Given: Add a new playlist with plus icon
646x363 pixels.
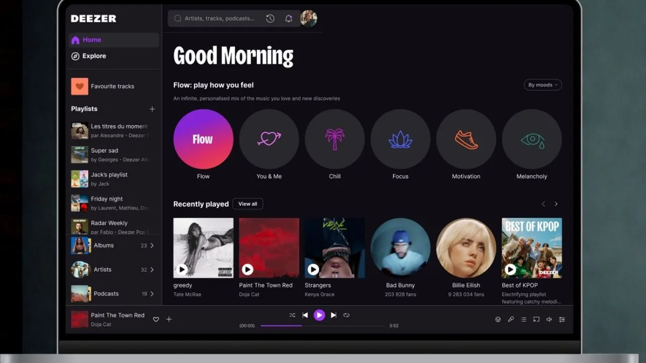Looking at the screenshot, I should pyautogui.click(x=152, y=109).
